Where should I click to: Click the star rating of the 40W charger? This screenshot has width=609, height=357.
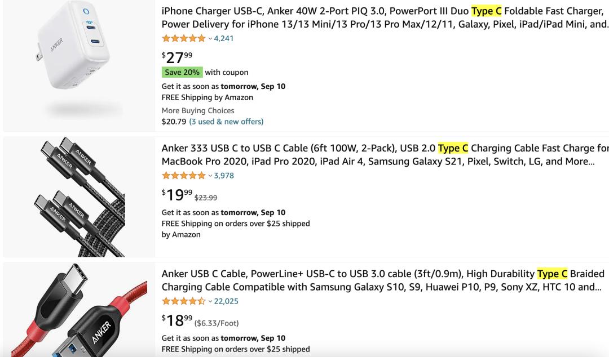[x=183, y=38]
